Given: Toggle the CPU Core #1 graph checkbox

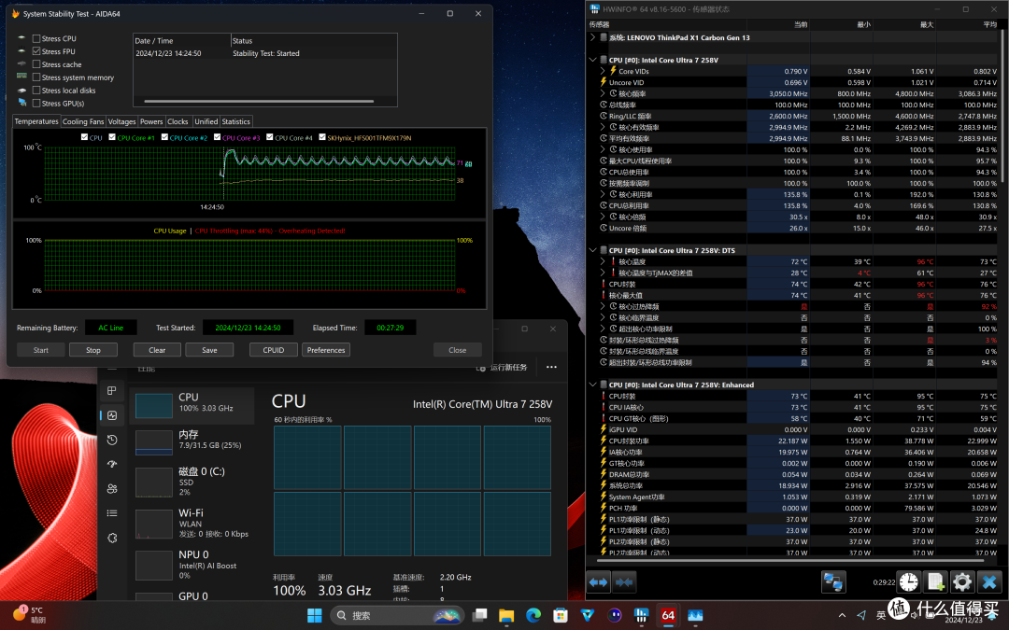Looking at the screenshot, I should pos(111,137).
